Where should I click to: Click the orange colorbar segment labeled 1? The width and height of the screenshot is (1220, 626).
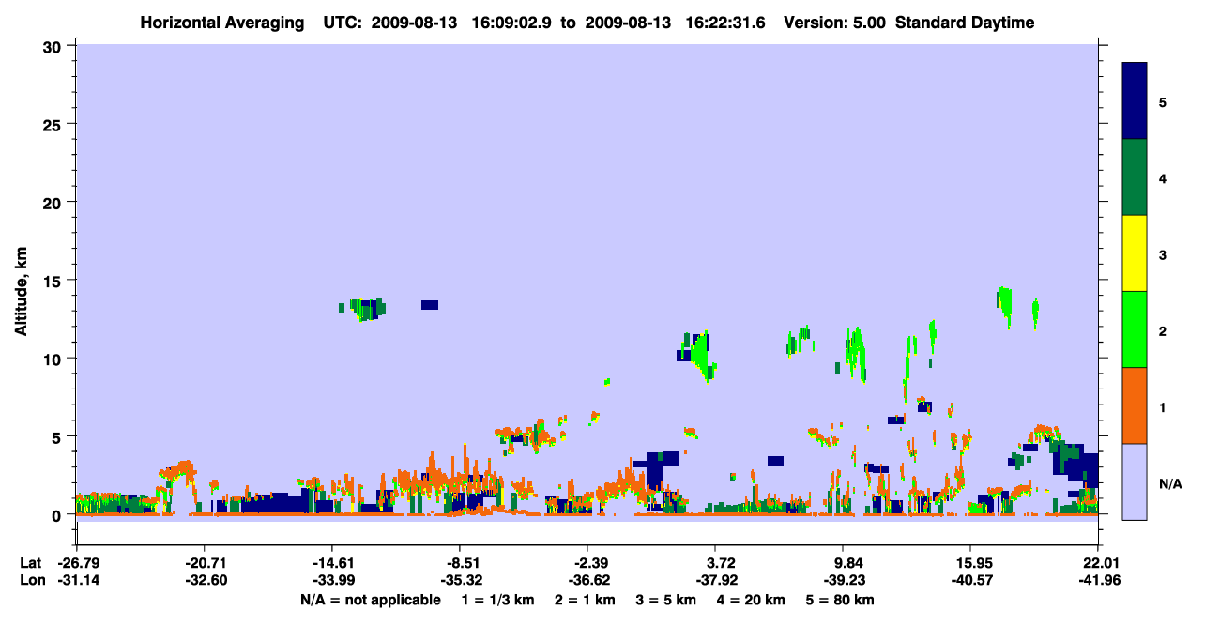[1135, 405]
